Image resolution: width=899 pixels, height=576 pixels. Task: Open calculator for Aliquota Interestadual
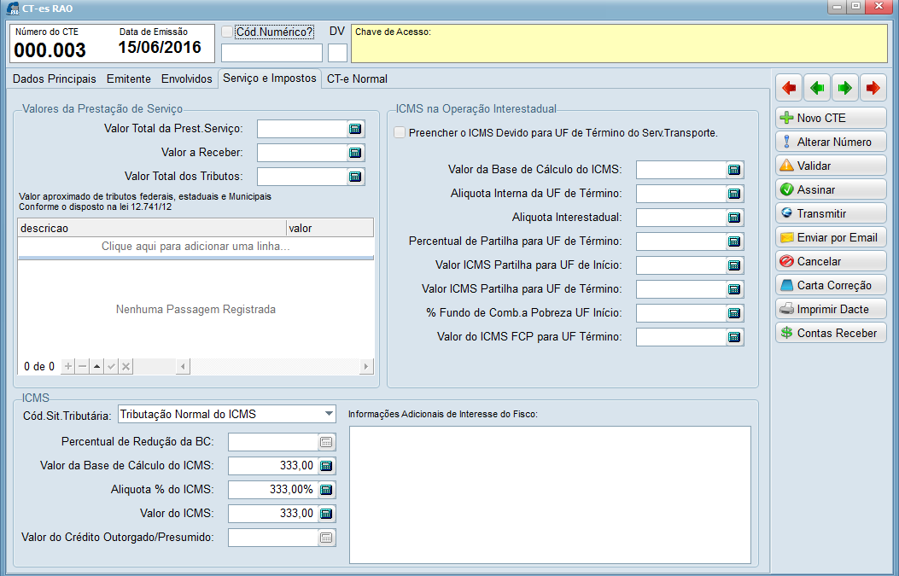coord(734,218)
